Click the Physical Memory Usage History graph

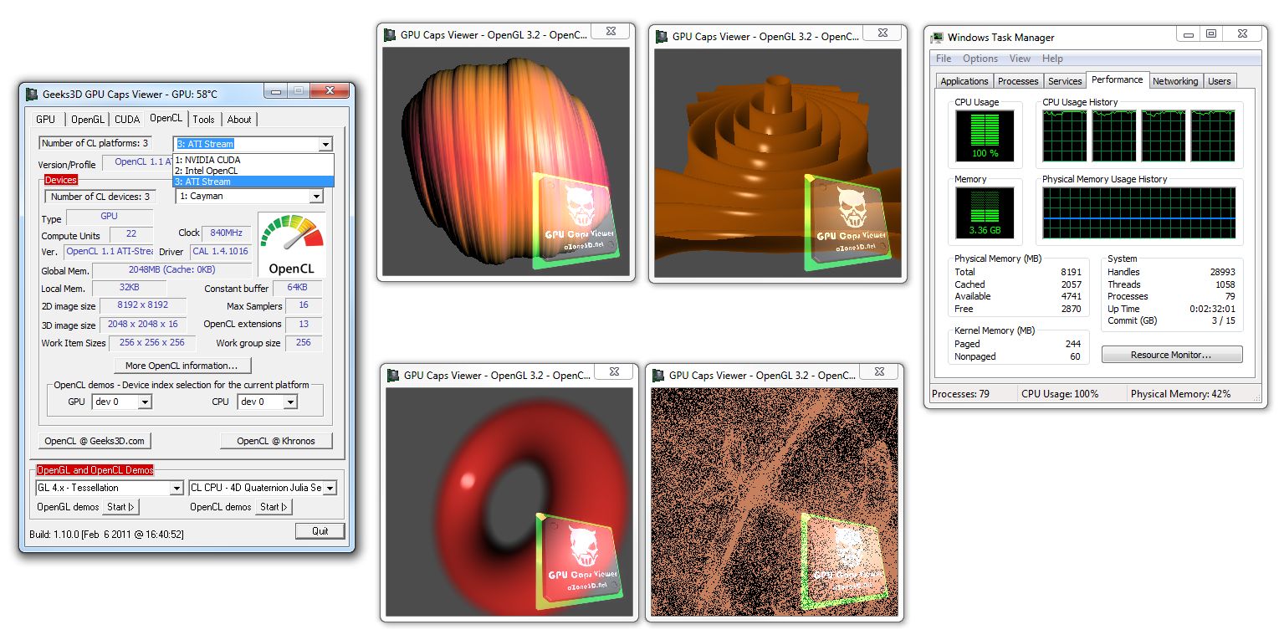(x=1138, y=215)
